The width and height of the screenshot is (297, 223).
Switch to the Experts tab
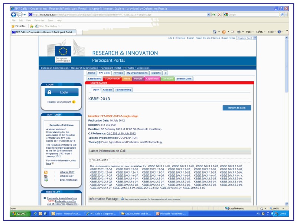pyautogui.click(x=156, y=73)
